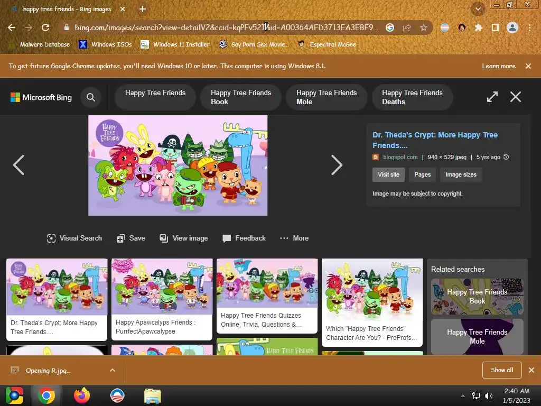Open the taskbar clock showing 2:40 AM
The width and height of the screenshot is (541, 406).
tap(517, 395)
